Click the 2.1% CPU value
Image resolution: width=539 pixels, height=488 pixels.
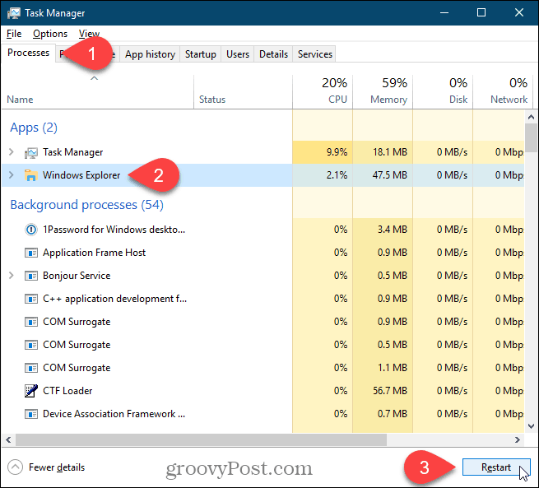tap(337, 175)
